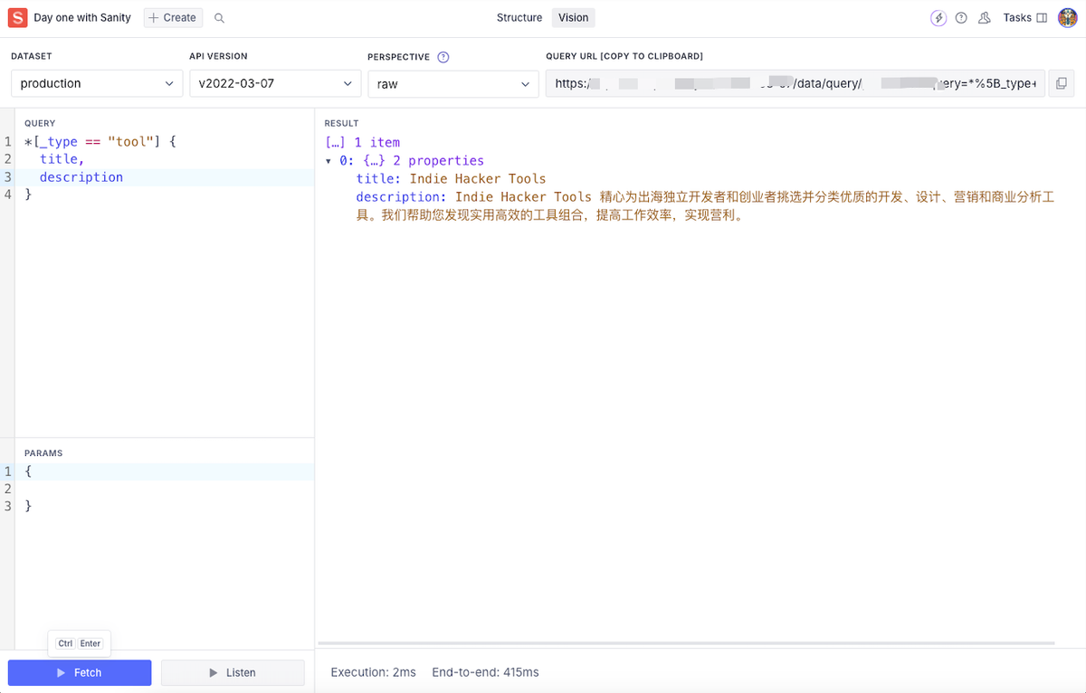Open the Dataset production dropdown
This screenshot has height=693, width=1086.
97,83
